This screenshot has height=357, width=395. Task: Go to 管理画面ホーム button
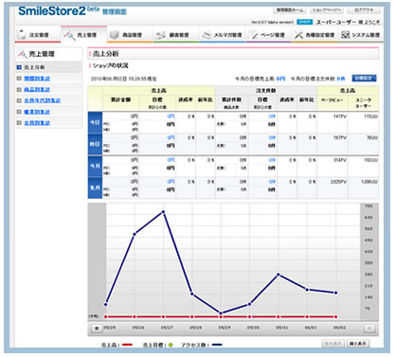[290, 10]
